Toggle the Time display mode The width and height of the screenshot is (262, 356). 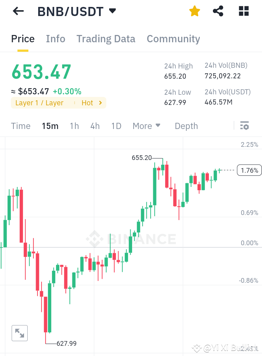[x=20, y=126]
